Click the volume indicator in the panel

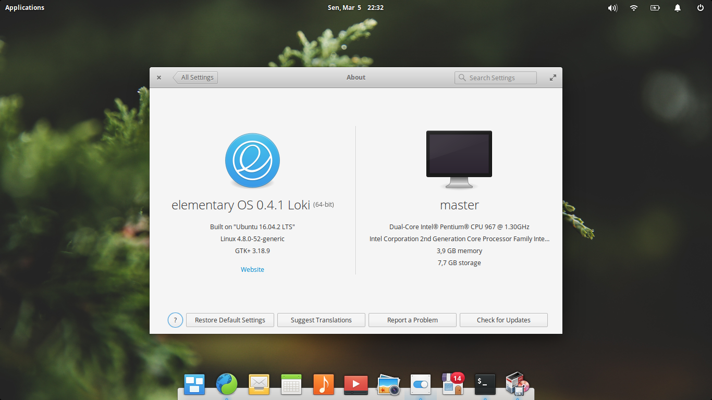612,8
